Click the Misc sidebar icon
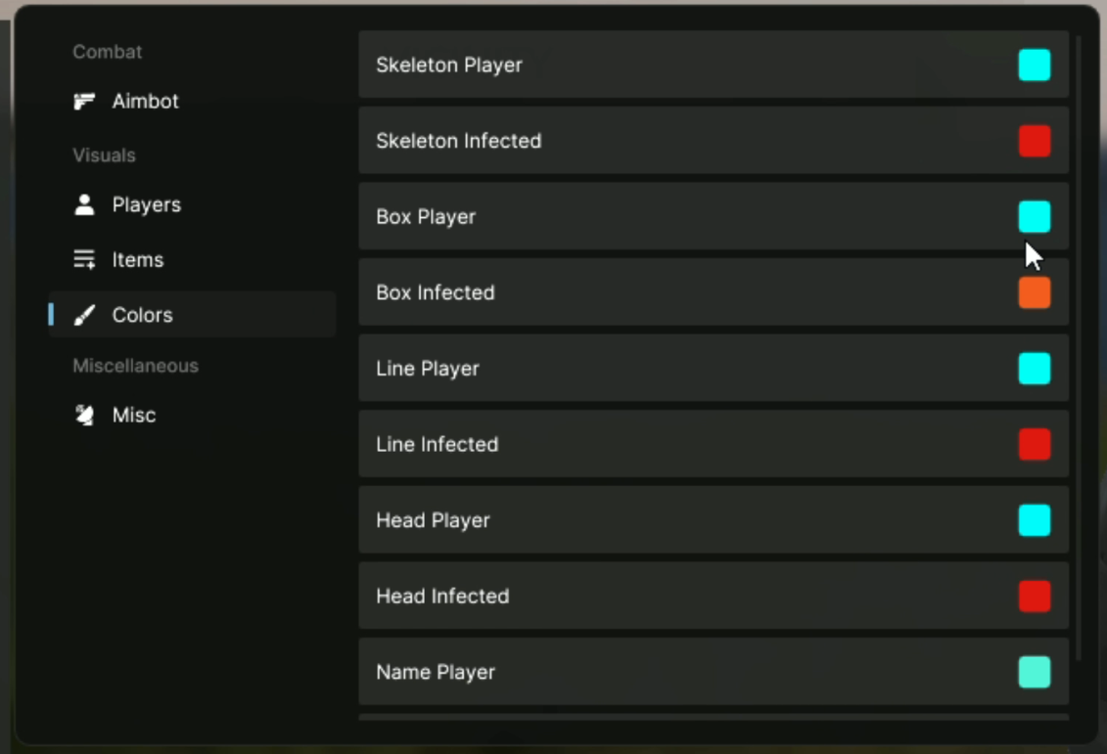This screenshot has height=754, width=1107. (x=84, y=416)
